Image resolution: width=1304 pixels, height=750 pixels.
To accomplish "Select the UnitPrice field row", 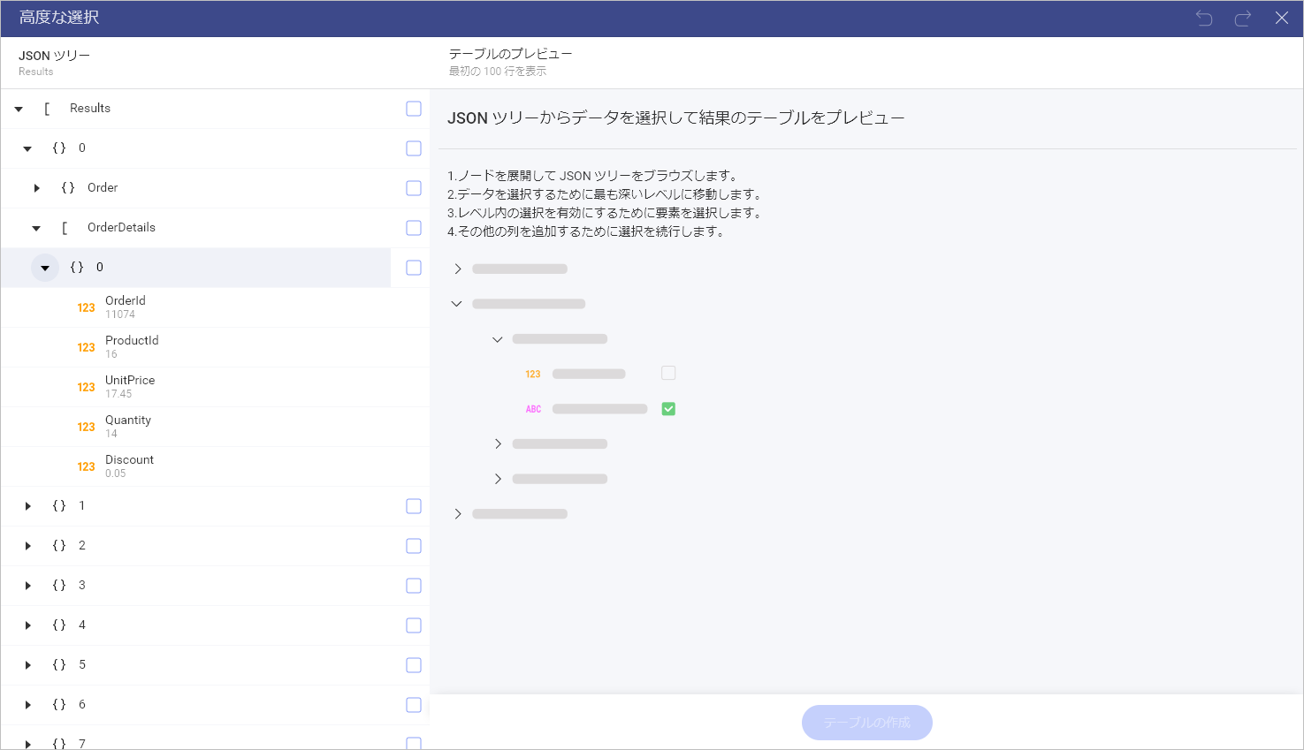I will pyautogui.click(x=215, y=387).
